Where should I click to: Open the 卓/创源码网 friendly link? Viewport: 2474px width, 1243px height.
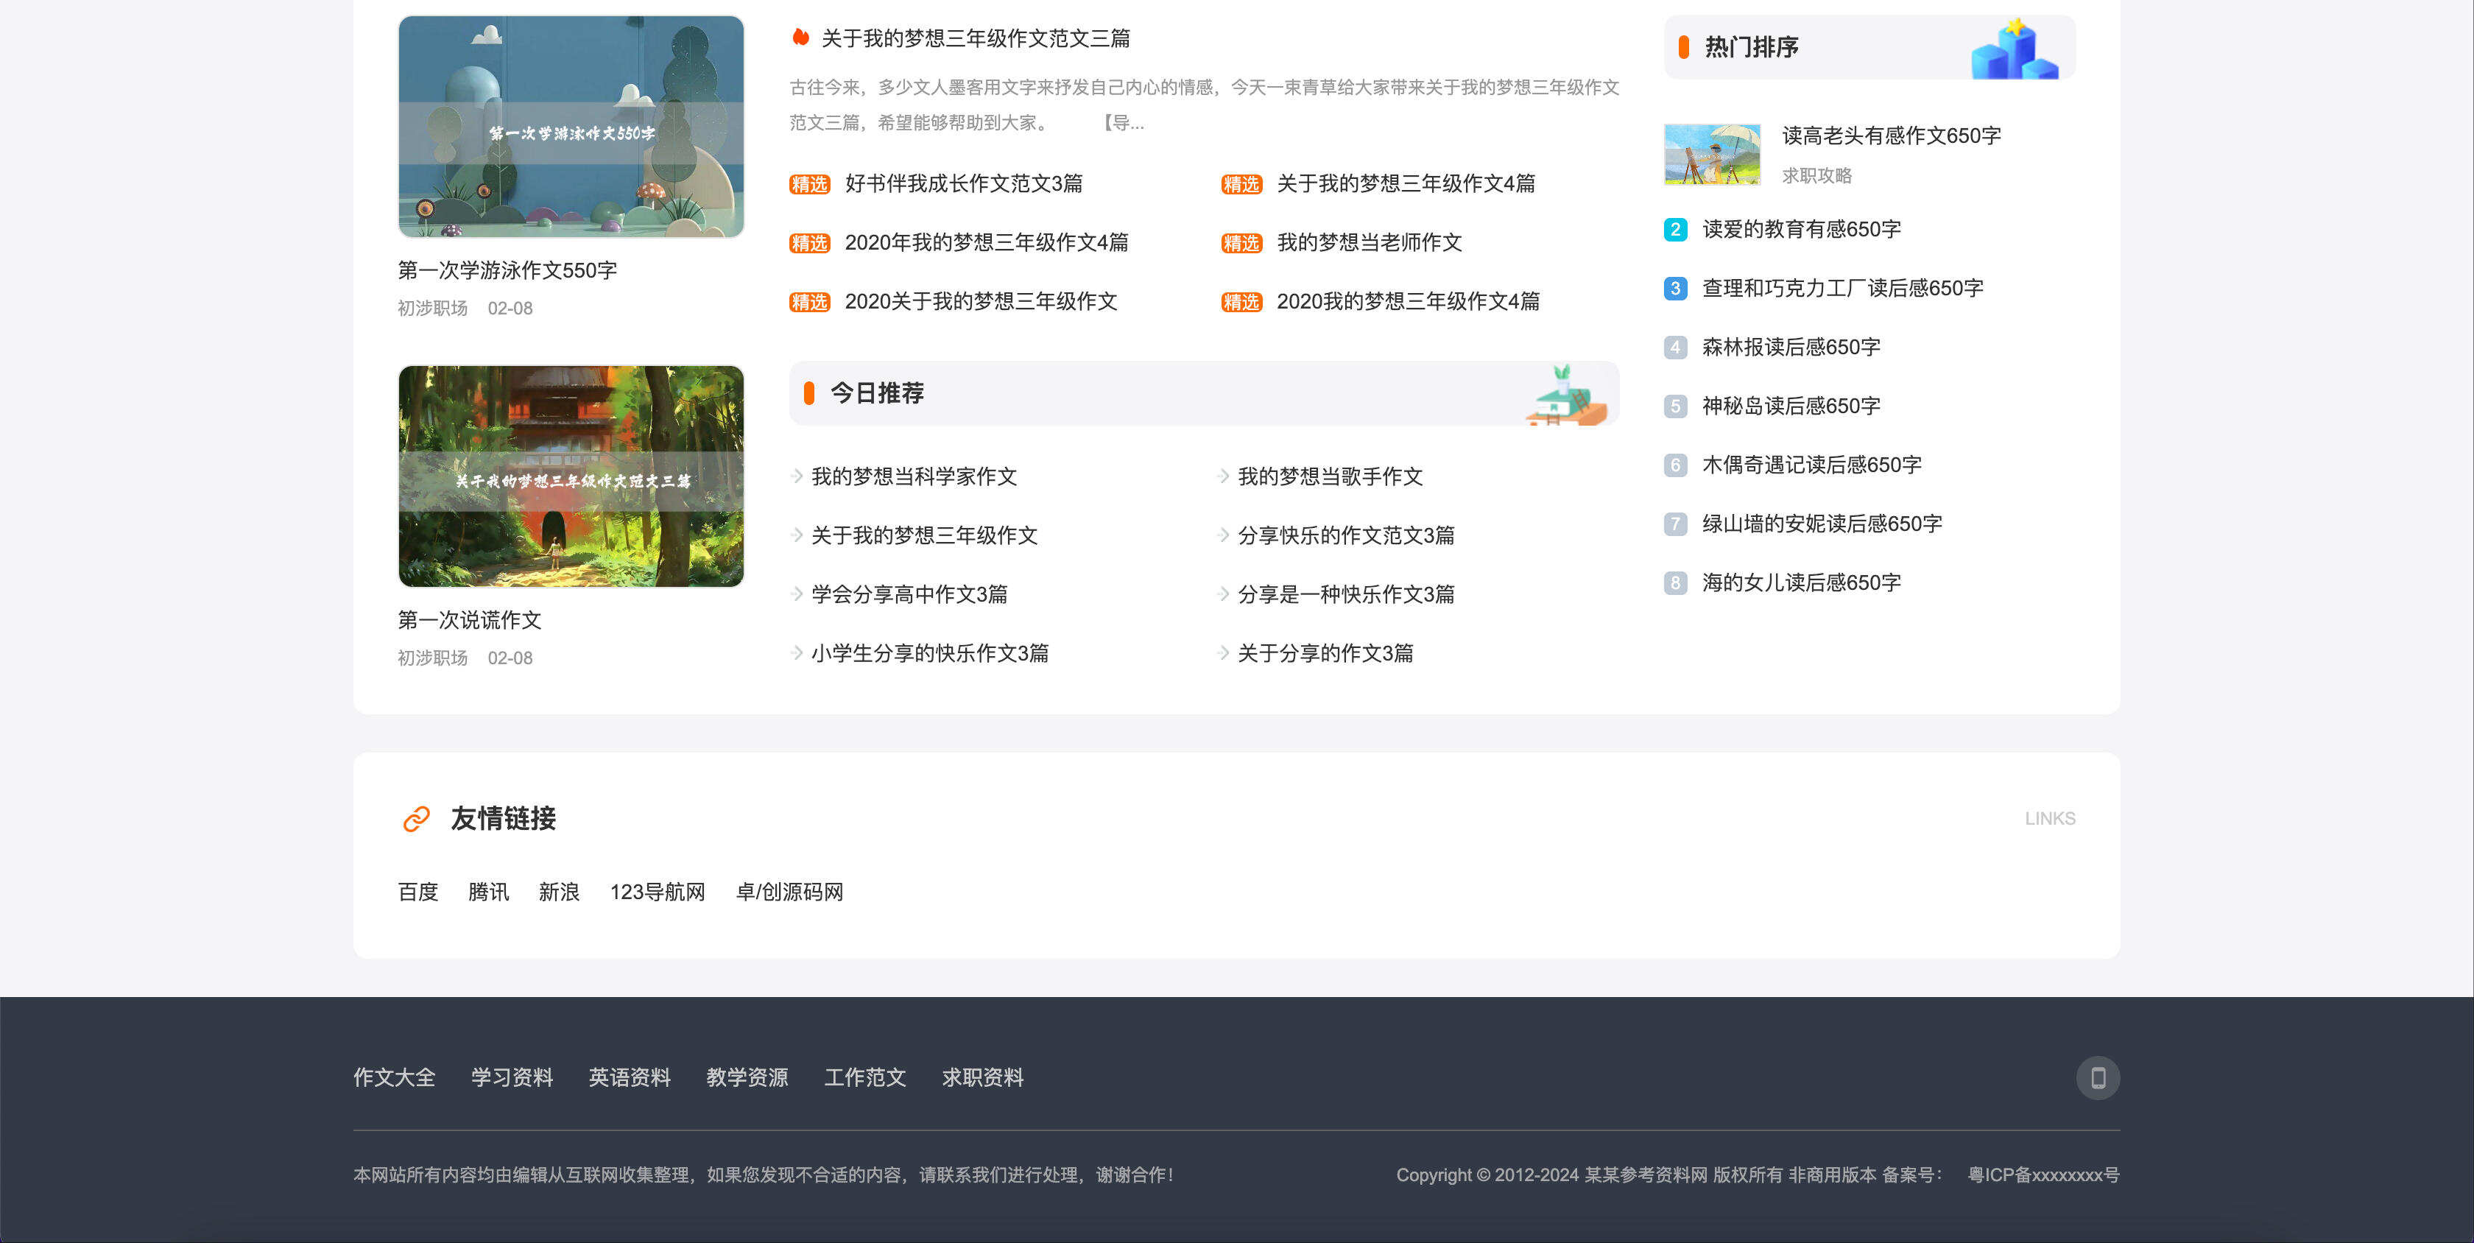[789, 892]
